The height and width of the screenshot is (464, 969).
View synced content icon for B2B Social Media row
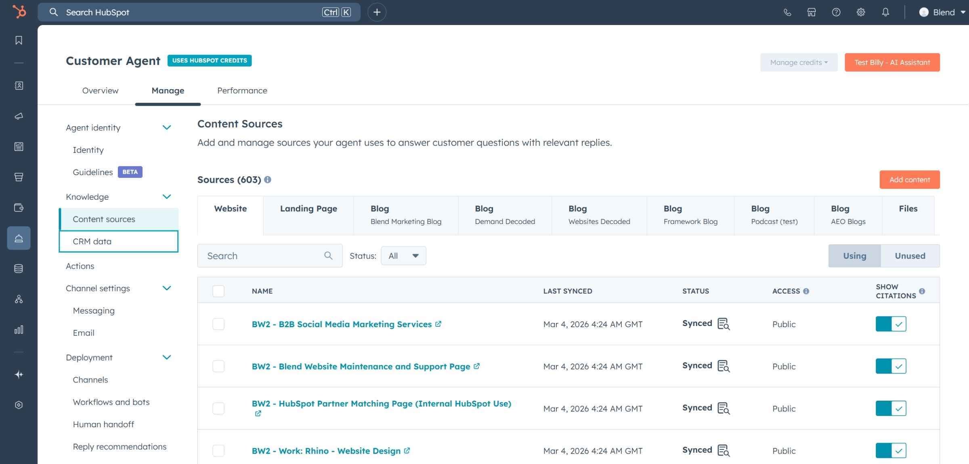(x=723, y=324)
